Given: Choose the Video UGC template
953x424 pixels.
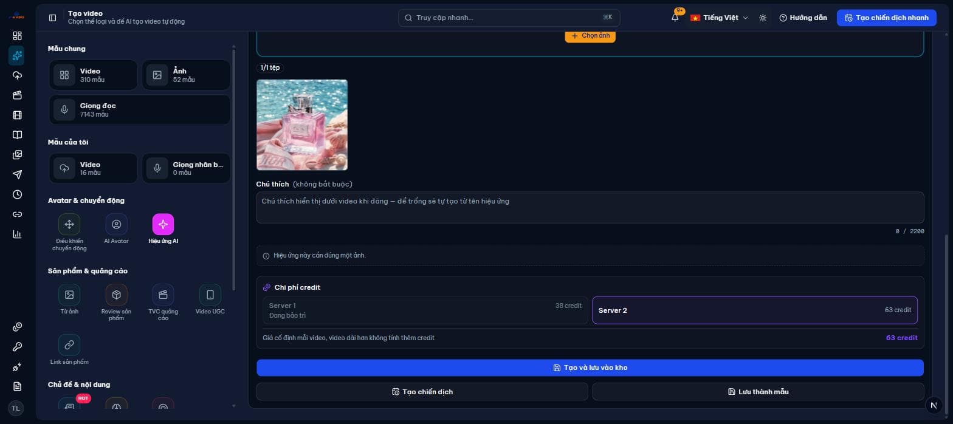Looking at the screenshot, I should pyautogui.click(x=210, y=299).
